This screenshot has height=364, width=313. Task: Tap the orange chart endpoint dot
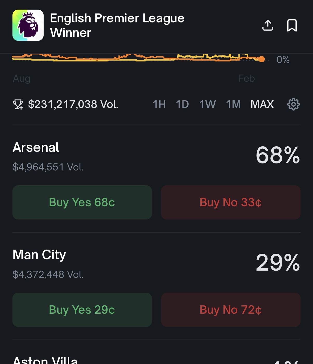262,59
